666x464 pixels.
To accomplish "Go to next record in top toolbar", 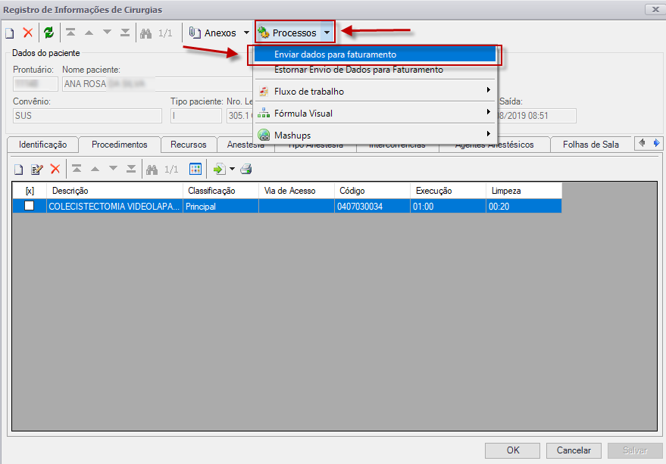I will click(x=107, y=33).
